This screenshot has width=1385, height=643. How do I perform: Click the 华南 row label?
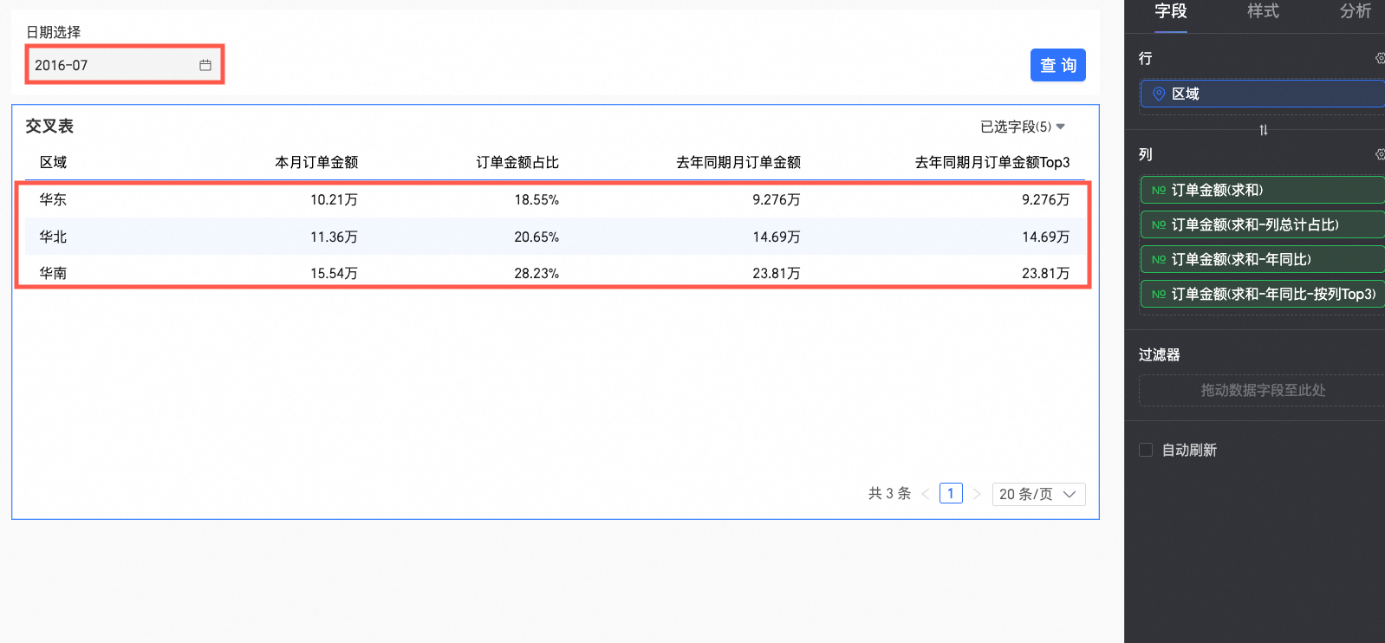click(x=53, y=273)
